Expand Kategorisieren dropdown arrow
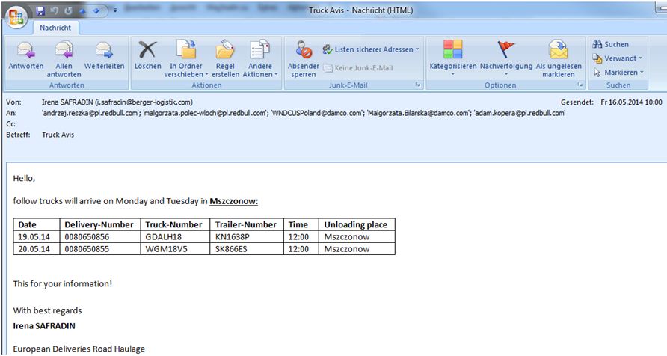This screenshot has width=667, height=356. pyautogui.click(x=452, y=74)
